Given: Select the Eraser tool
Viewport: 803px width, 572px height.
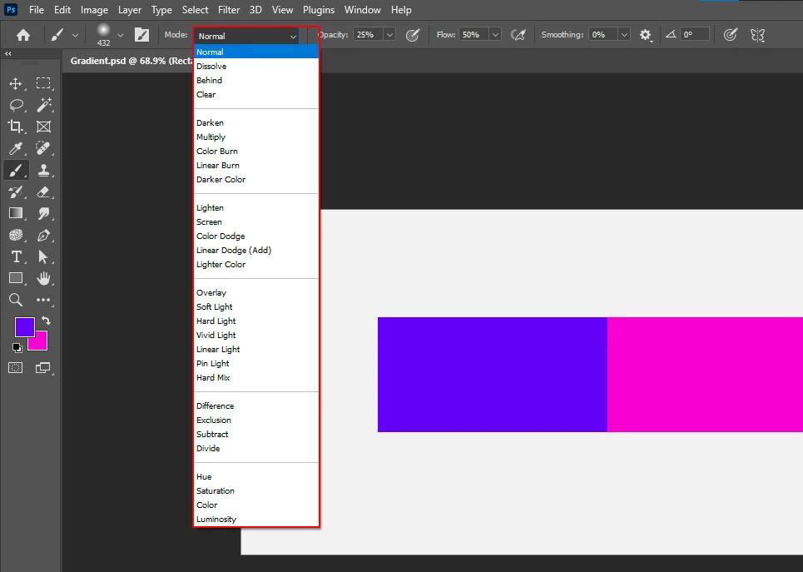Looking at the screenshot, I should pos(43,191).
